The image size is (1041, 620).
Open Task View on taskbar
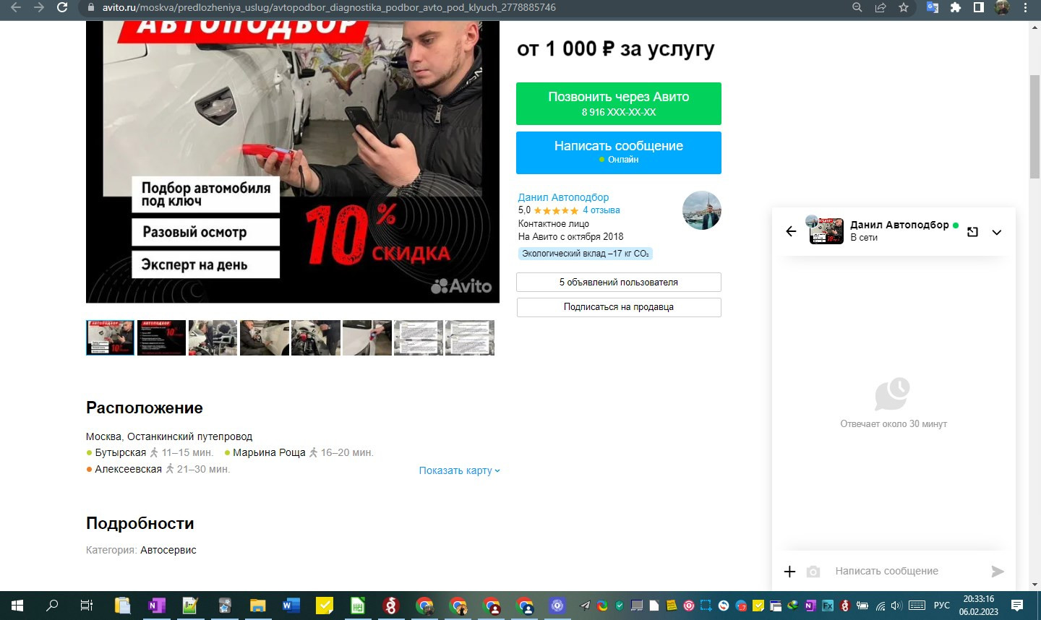pos(86,606)
